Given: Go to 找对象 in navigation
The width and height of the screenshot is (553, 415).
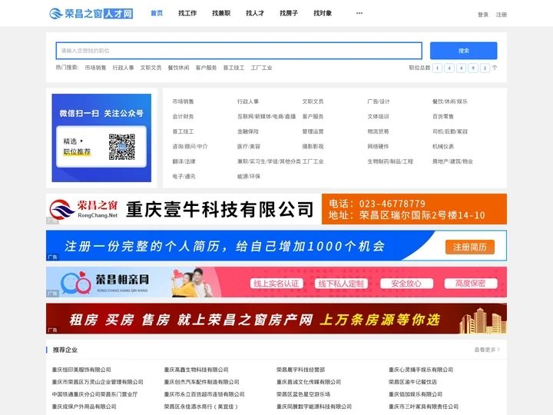Looking at the screenshot, I should (x=323, y=13).
